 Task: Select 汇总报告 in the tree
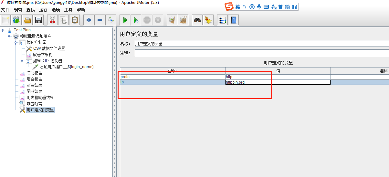[x=34, y=73]
